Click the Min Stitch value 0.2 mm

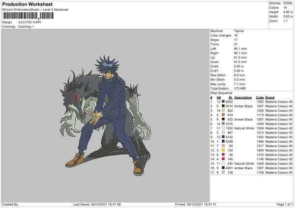(239, 79)
